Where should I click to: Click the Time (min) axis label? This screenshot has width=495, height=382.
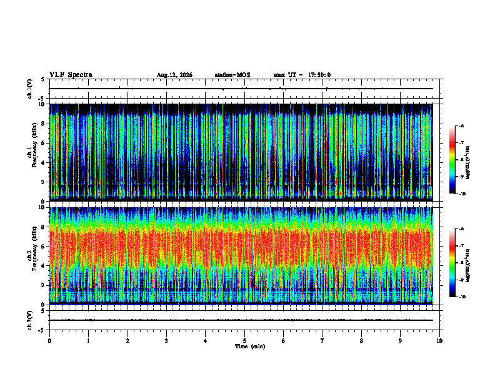point(250,346)
